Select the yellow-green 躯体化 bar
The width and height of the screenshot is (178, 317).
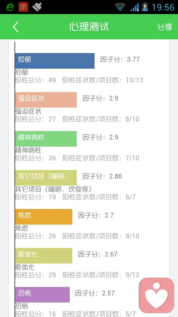click(44, 256)
